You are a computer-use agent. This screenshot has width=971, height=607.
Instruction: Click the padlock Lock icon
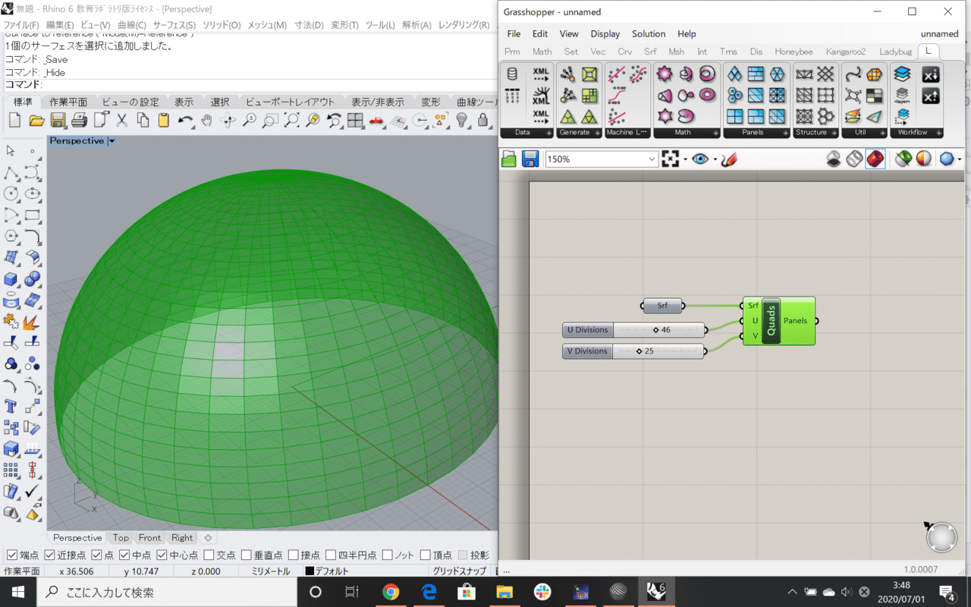tap(482, 120)
